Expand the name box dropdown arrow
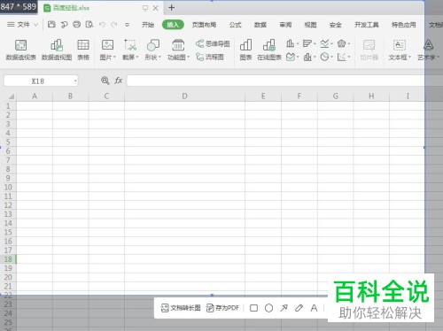443x331 pixels. click(75, 81)
